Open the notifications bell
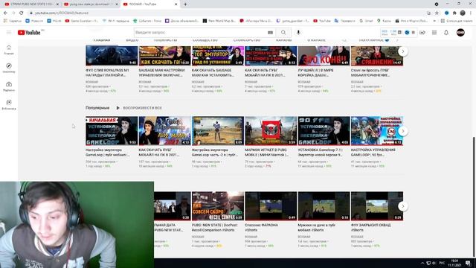The width and height of the screenshot is (476, 268). click(x=446, y=33)
